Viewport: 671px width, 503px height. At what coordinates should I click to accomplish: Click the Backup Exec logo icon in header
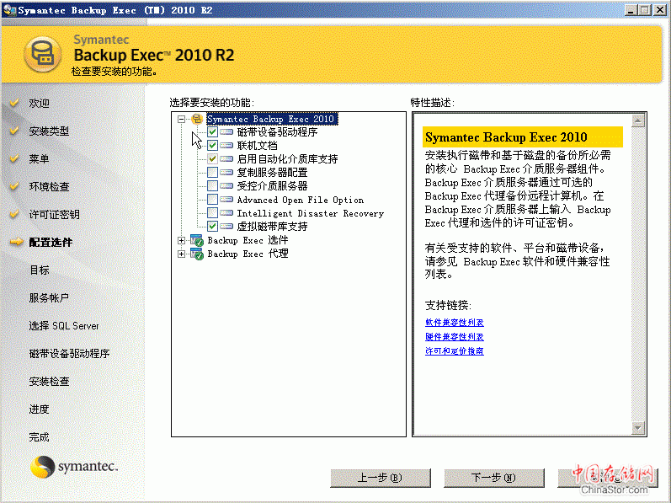point(40,54)
